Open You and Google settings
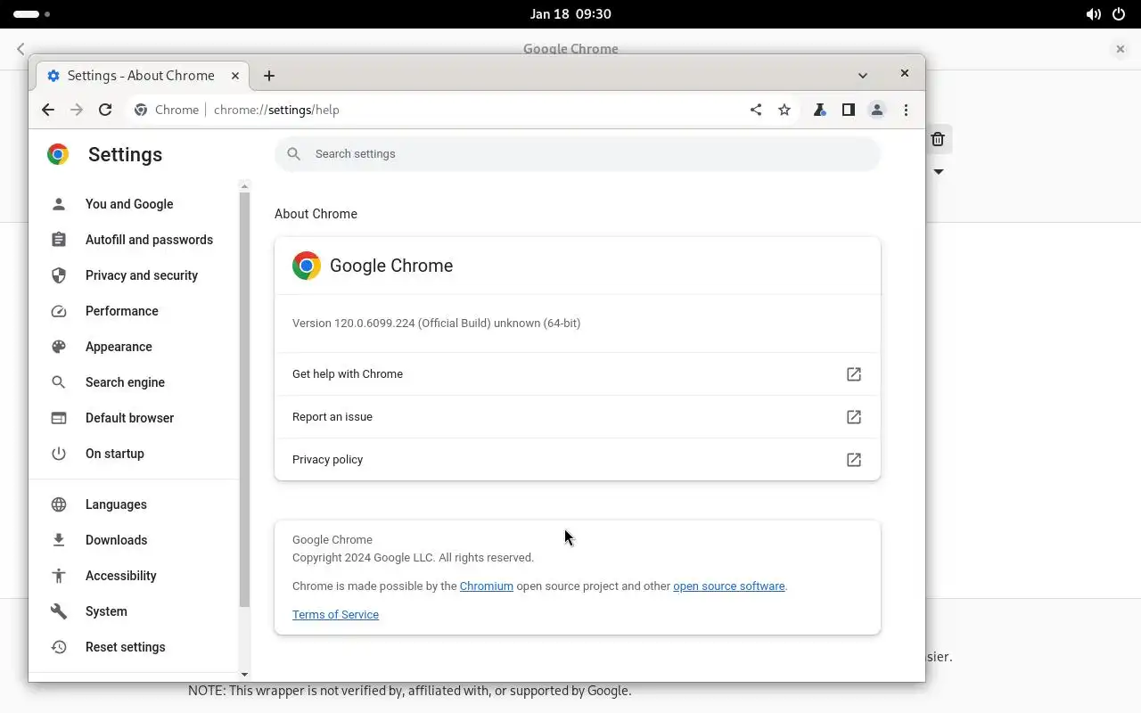1141x713 pixels. tap(129, 204)
